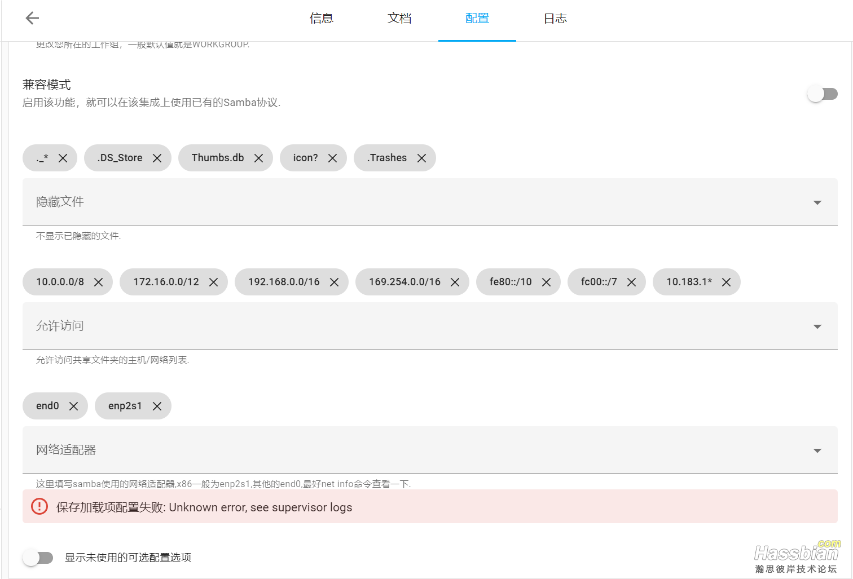Click the .DS_Store chip label
This screenshot has width=853, height=579.
(x=120, y=158)
